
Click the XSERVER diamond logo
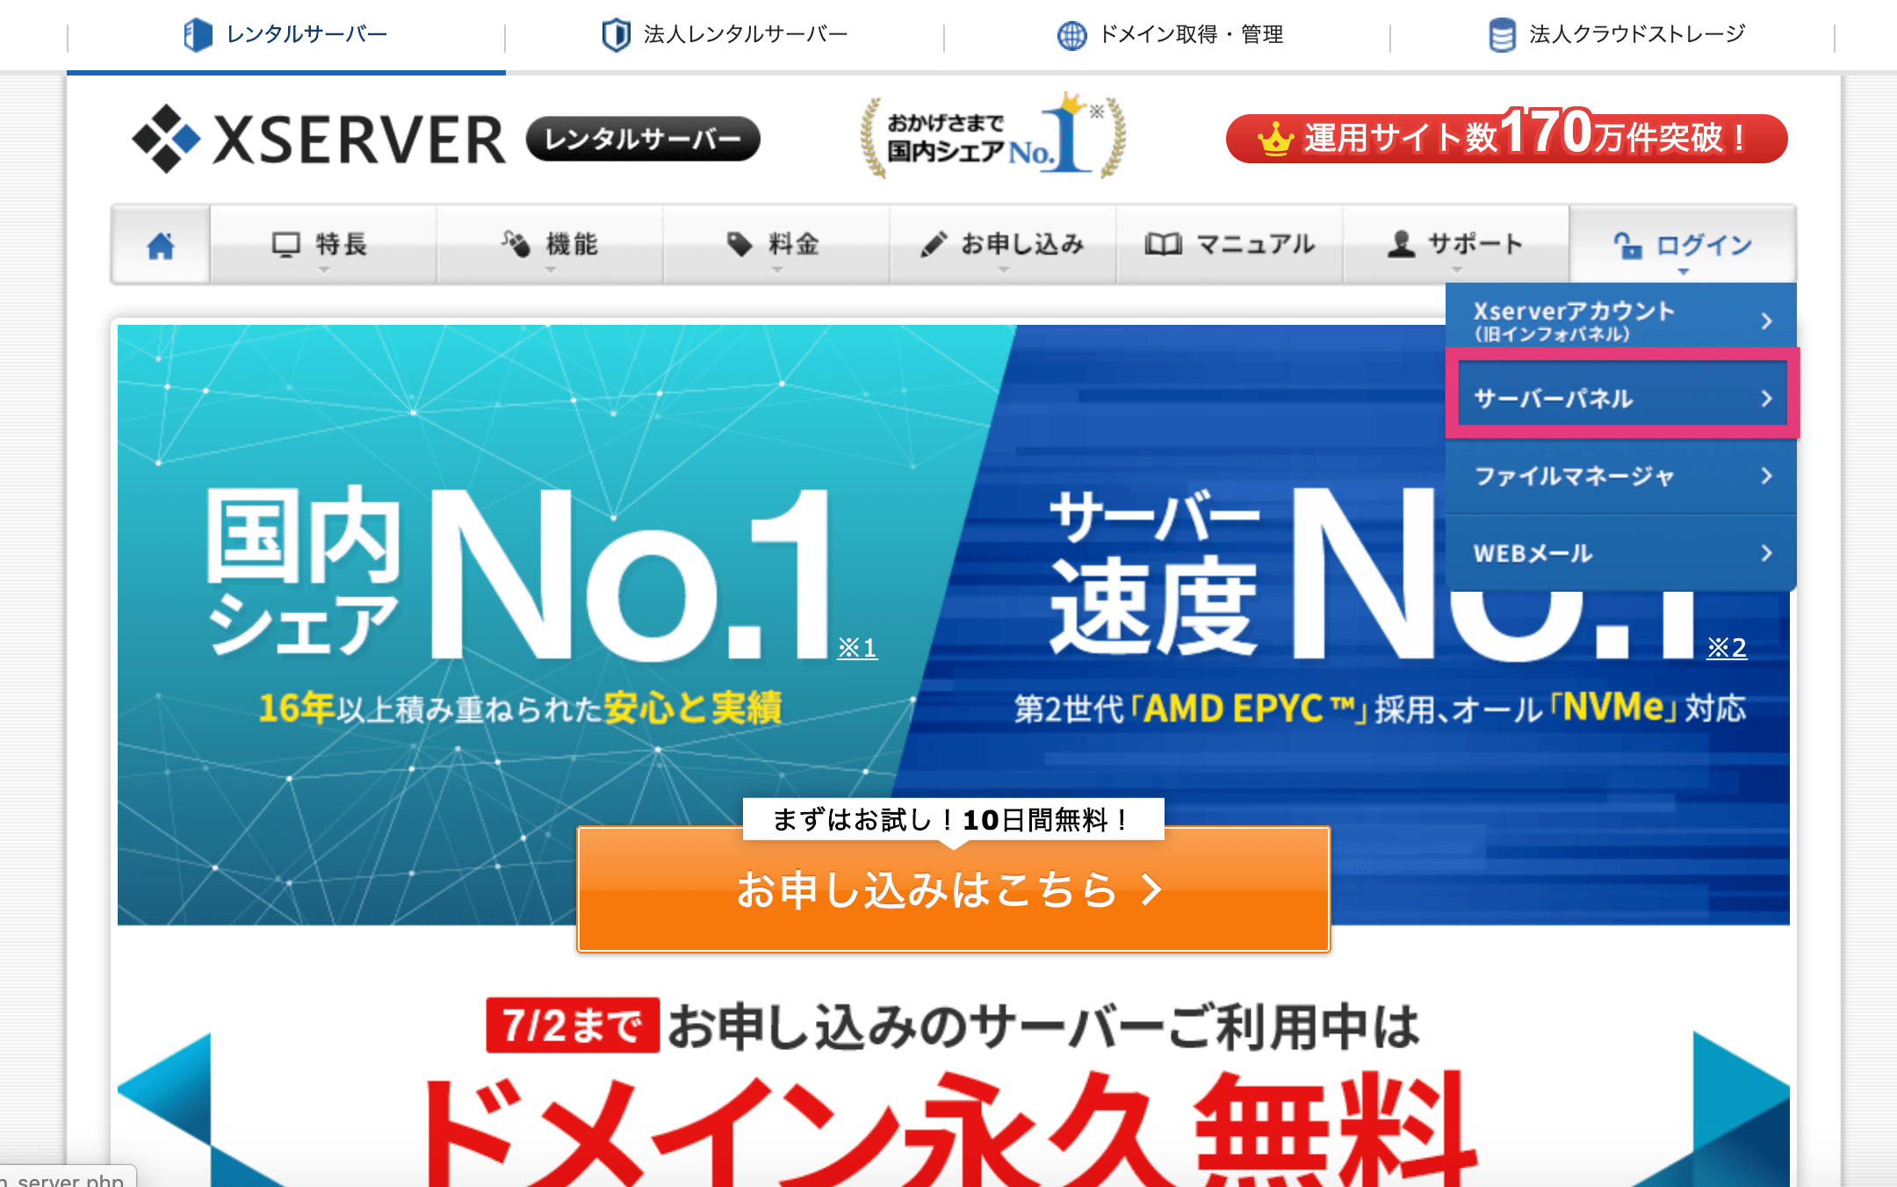tap(166, 139)
